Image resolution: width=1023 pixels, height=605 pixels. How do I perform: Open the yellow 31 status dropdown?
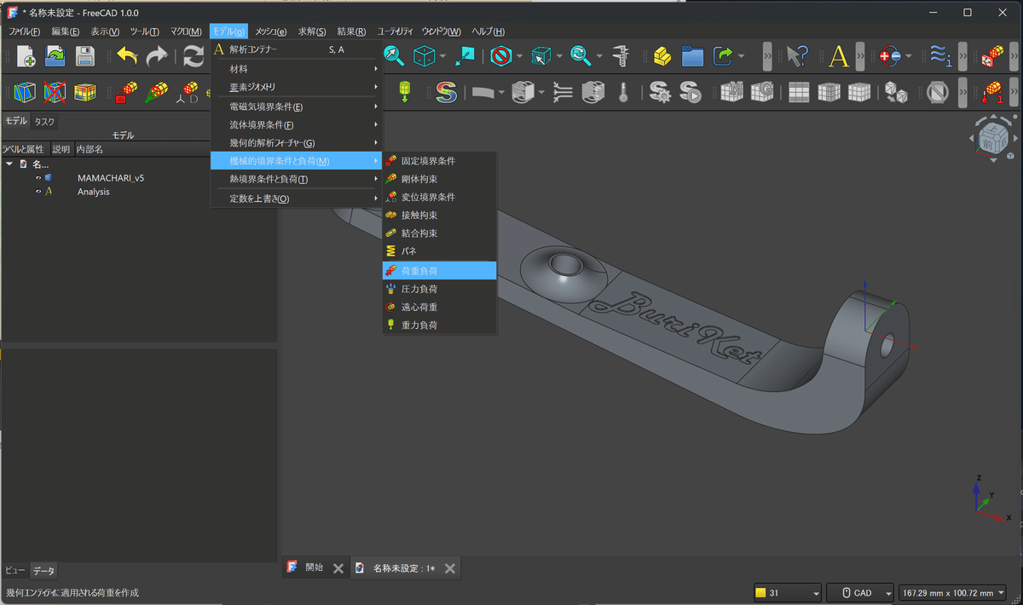787,593
